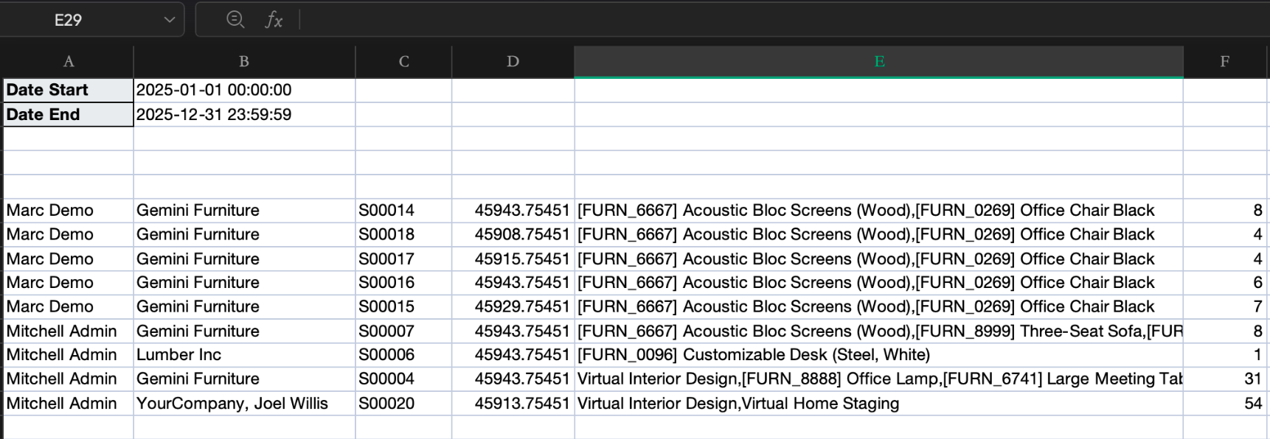Screen dimensions: 1270x439
Task: Select column F header
Action: click(1224, 62)
